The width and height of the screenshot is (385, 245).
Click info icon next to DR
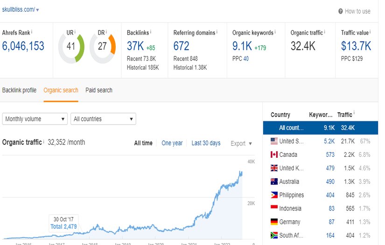106,32
